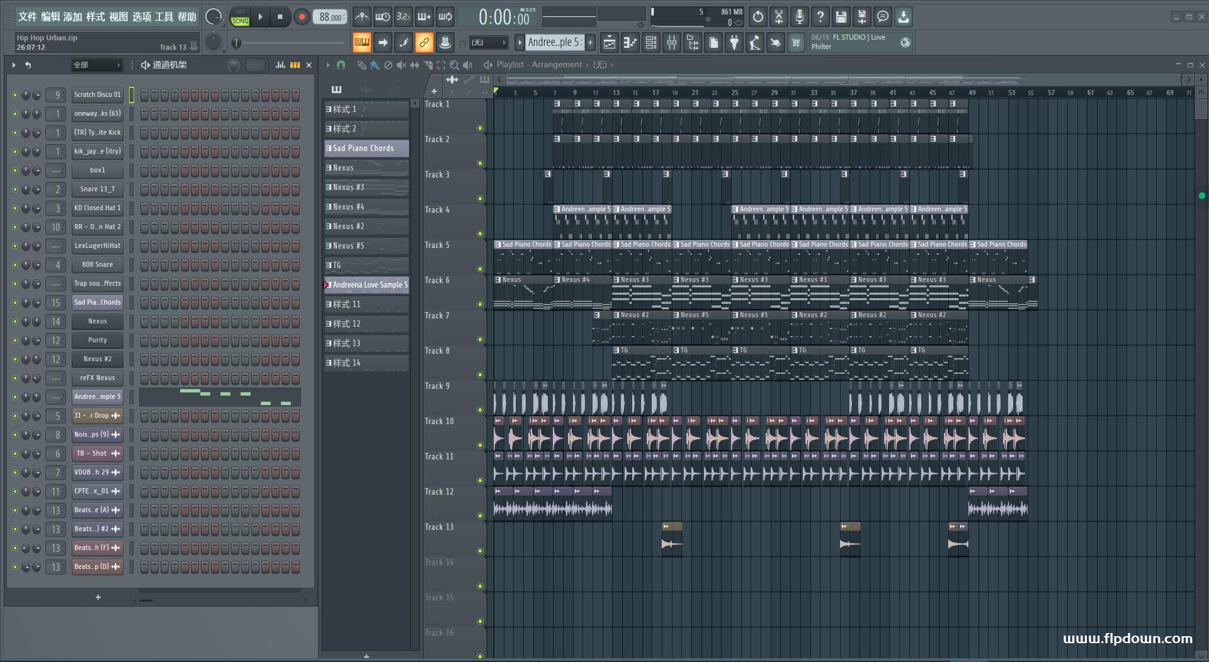Screen dimensions: 1209x662
Task: Mute playlist Track 5 green light
Action: coord(480,269)
